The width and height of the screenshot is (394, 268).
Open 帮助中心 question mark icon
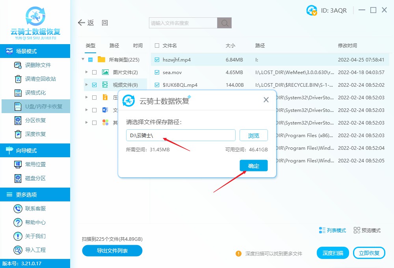(18, 223)
